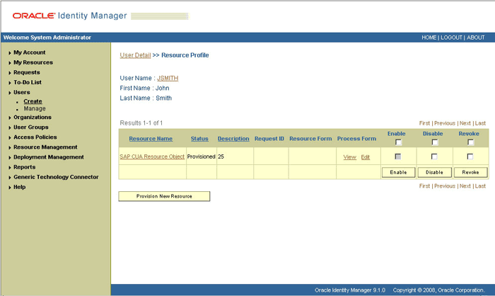This screenshot has width=495, height=296.
Task: Click Previous in top pagination
Action: pyautogui.click(x=445, y=123)
